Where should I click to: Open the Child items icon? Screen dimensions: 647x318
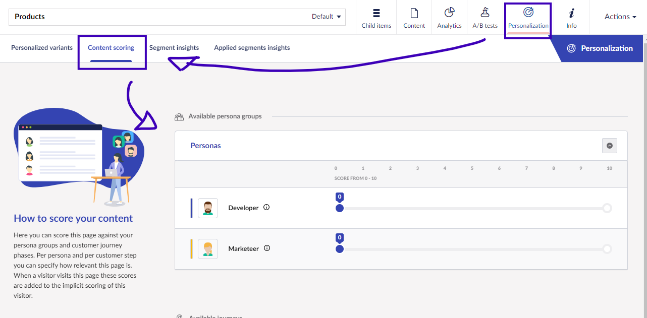(x=376, y=13)
